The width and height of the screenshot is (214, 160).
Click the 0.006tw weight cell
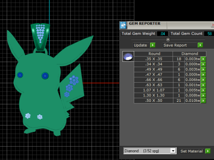tap(193, 80)
